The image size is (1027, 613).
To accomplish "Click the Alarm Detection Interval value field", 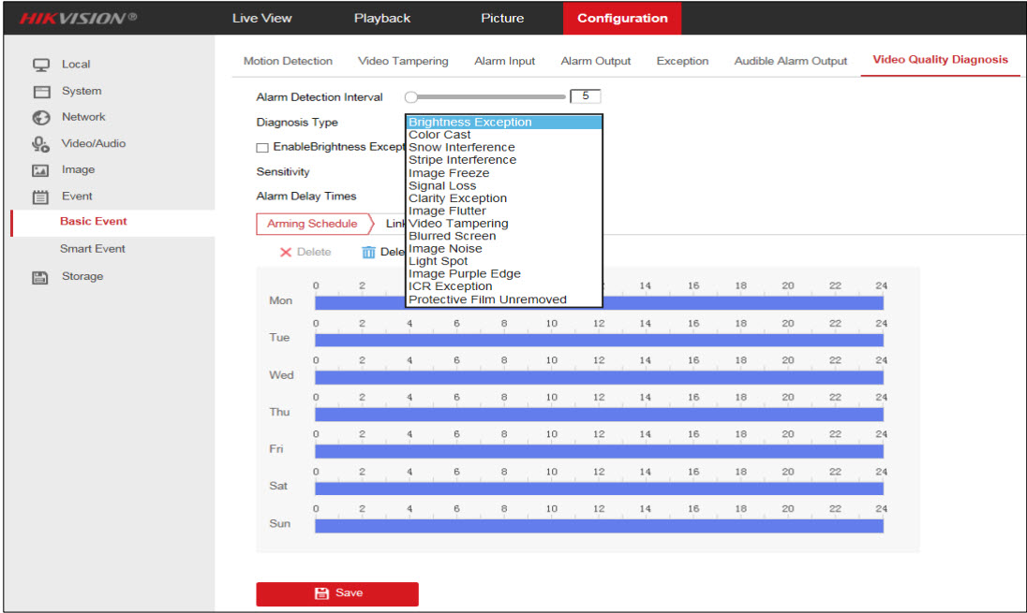I will coord(586,96).
